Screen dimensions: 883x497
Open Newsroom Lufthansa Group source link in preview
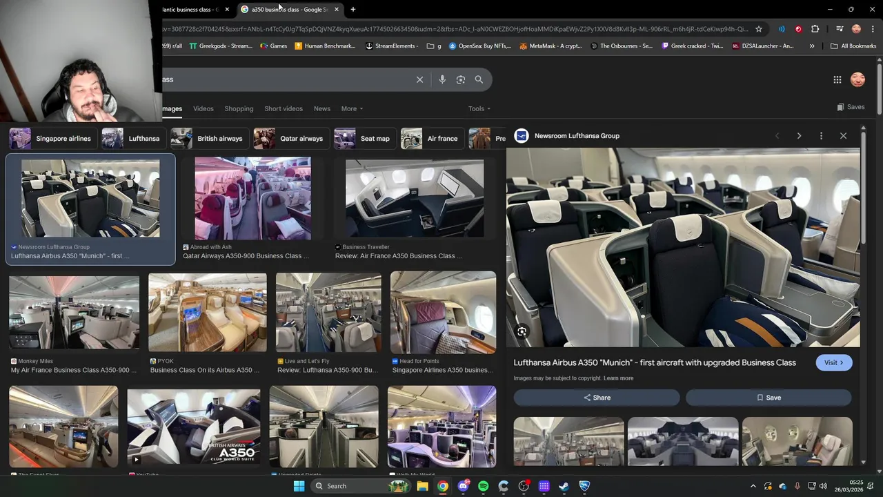pos(577,136)
